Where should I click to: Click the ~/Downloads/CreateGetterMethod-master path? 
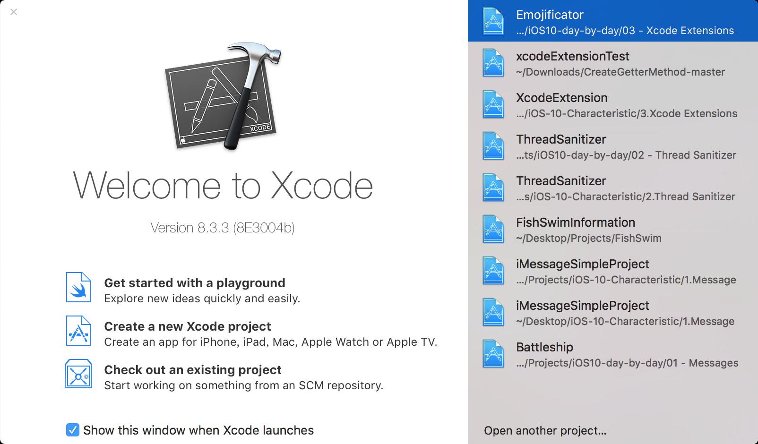tap(620, 72)
